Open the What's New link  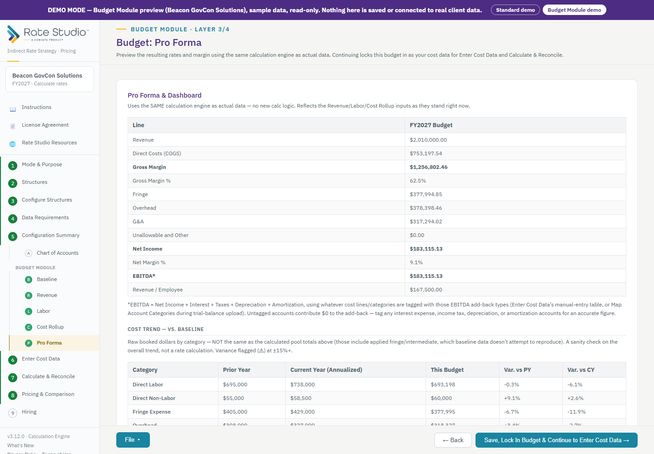click(20, 445)
